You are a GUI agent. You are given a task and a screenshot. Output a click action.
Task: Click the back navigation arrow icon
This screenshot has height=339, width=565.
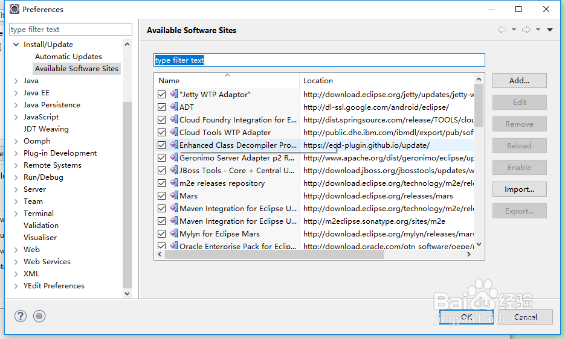[x=502, y=30]
